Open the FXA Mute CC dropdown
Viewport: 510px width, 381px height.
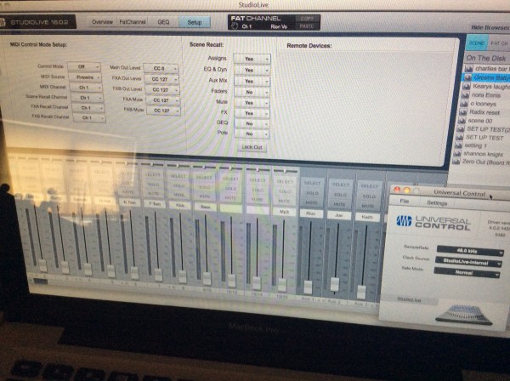(x=162, y=100)
